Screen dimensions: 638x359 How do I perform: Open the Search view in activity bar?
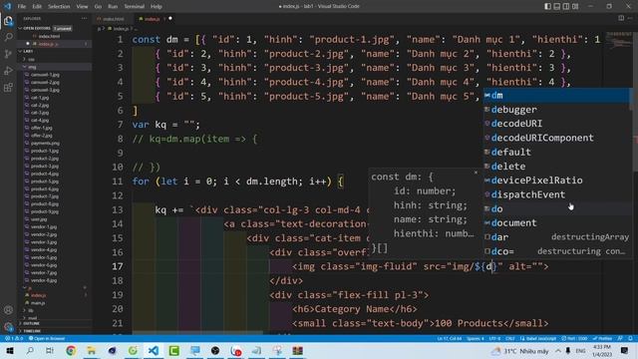tap(8, 38)
